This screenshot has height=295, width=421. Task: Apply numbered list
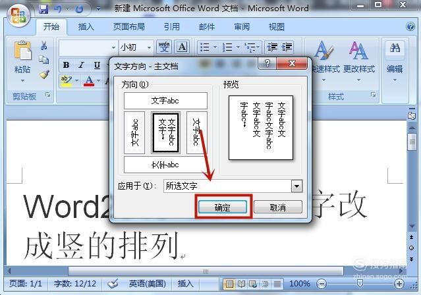228,47
